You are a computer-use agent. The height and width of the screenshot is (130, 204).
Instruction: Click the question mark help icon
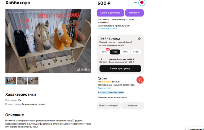coord(139,39)
